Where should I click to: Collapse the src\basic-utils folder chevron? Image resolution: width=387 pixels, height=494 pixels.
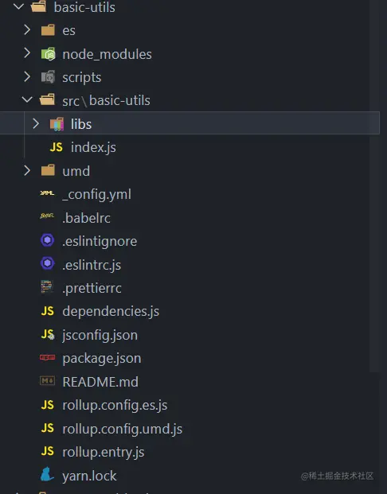click(x=27, y=100)
